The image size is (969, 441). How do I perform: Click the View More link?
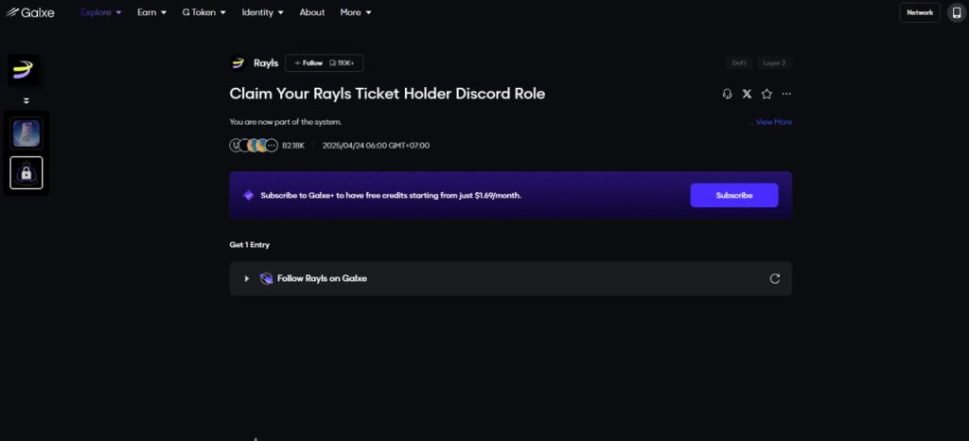pos(773,122)
